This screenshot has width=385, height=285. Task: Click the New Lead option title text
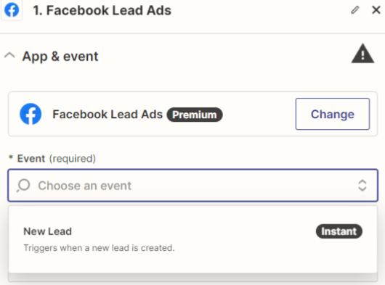point(48,231)
